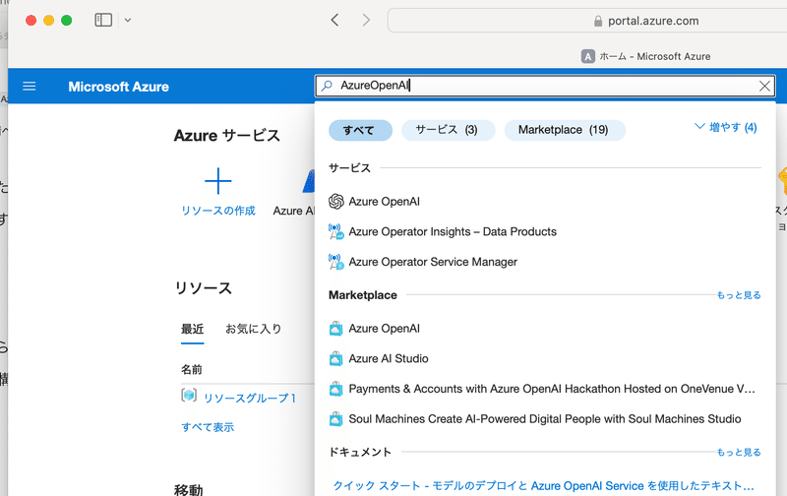
Task: Click the Marketplace Azure OpenAI bag icon
Action: pos(335,329)
